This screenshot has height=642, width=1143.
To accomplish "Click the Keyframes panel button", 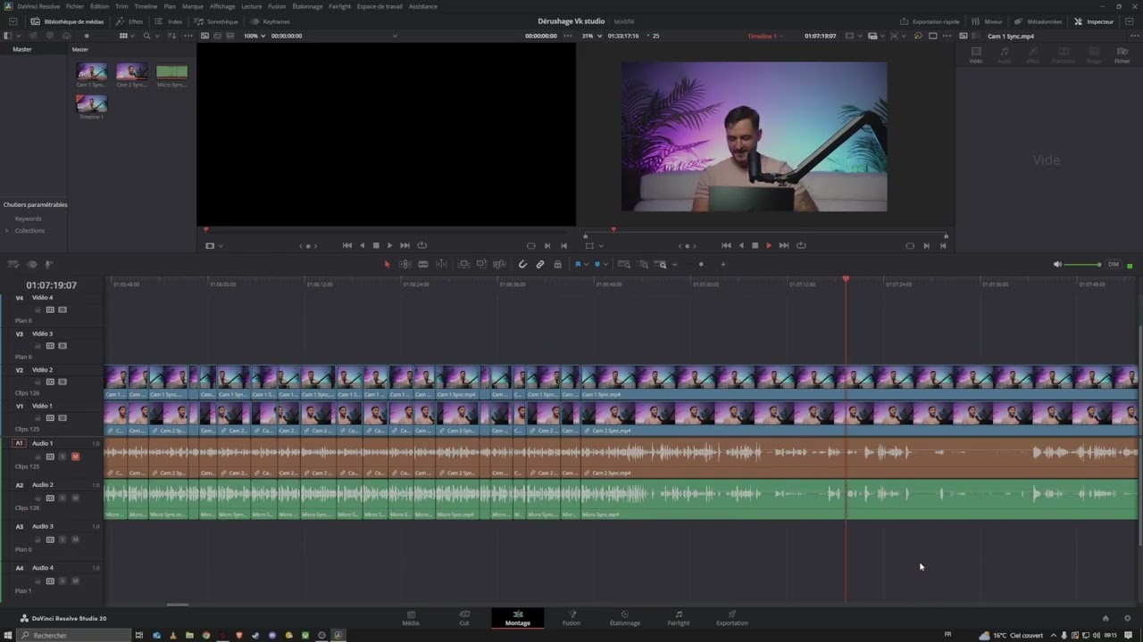I will coord(271,21).
